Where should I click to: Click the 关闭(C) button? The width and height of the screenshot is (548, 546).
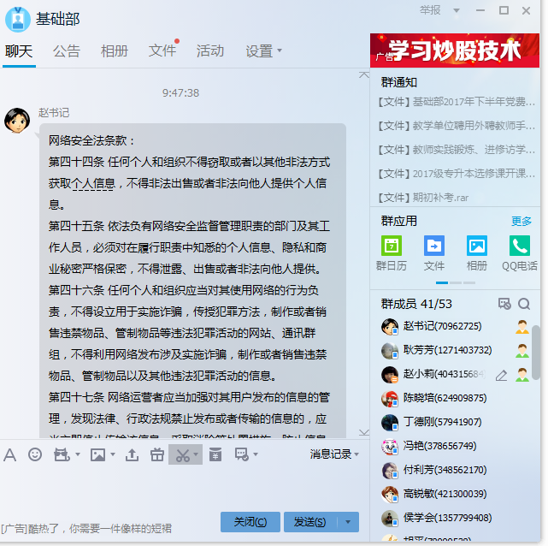point(250,522)
